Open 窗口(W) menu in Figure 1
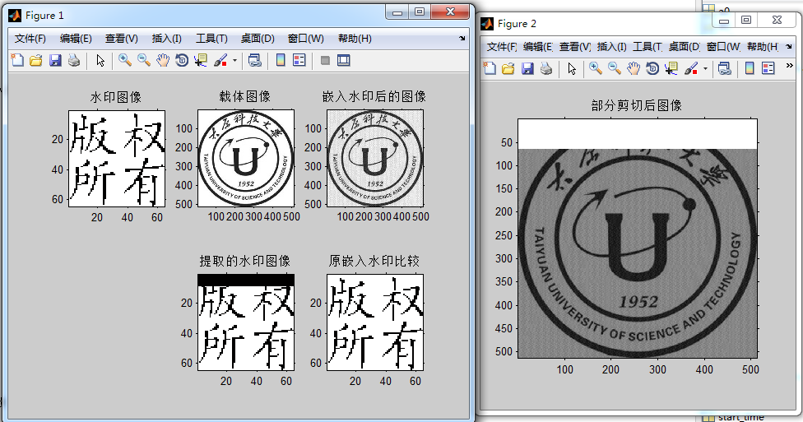Image resolution: width=803 pixels, height=422 pixels. point(306,39)
